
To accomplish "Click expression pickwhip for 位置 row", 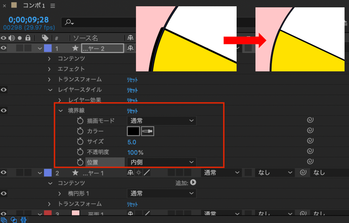I will pyautogui.click(x=310, y=161).
